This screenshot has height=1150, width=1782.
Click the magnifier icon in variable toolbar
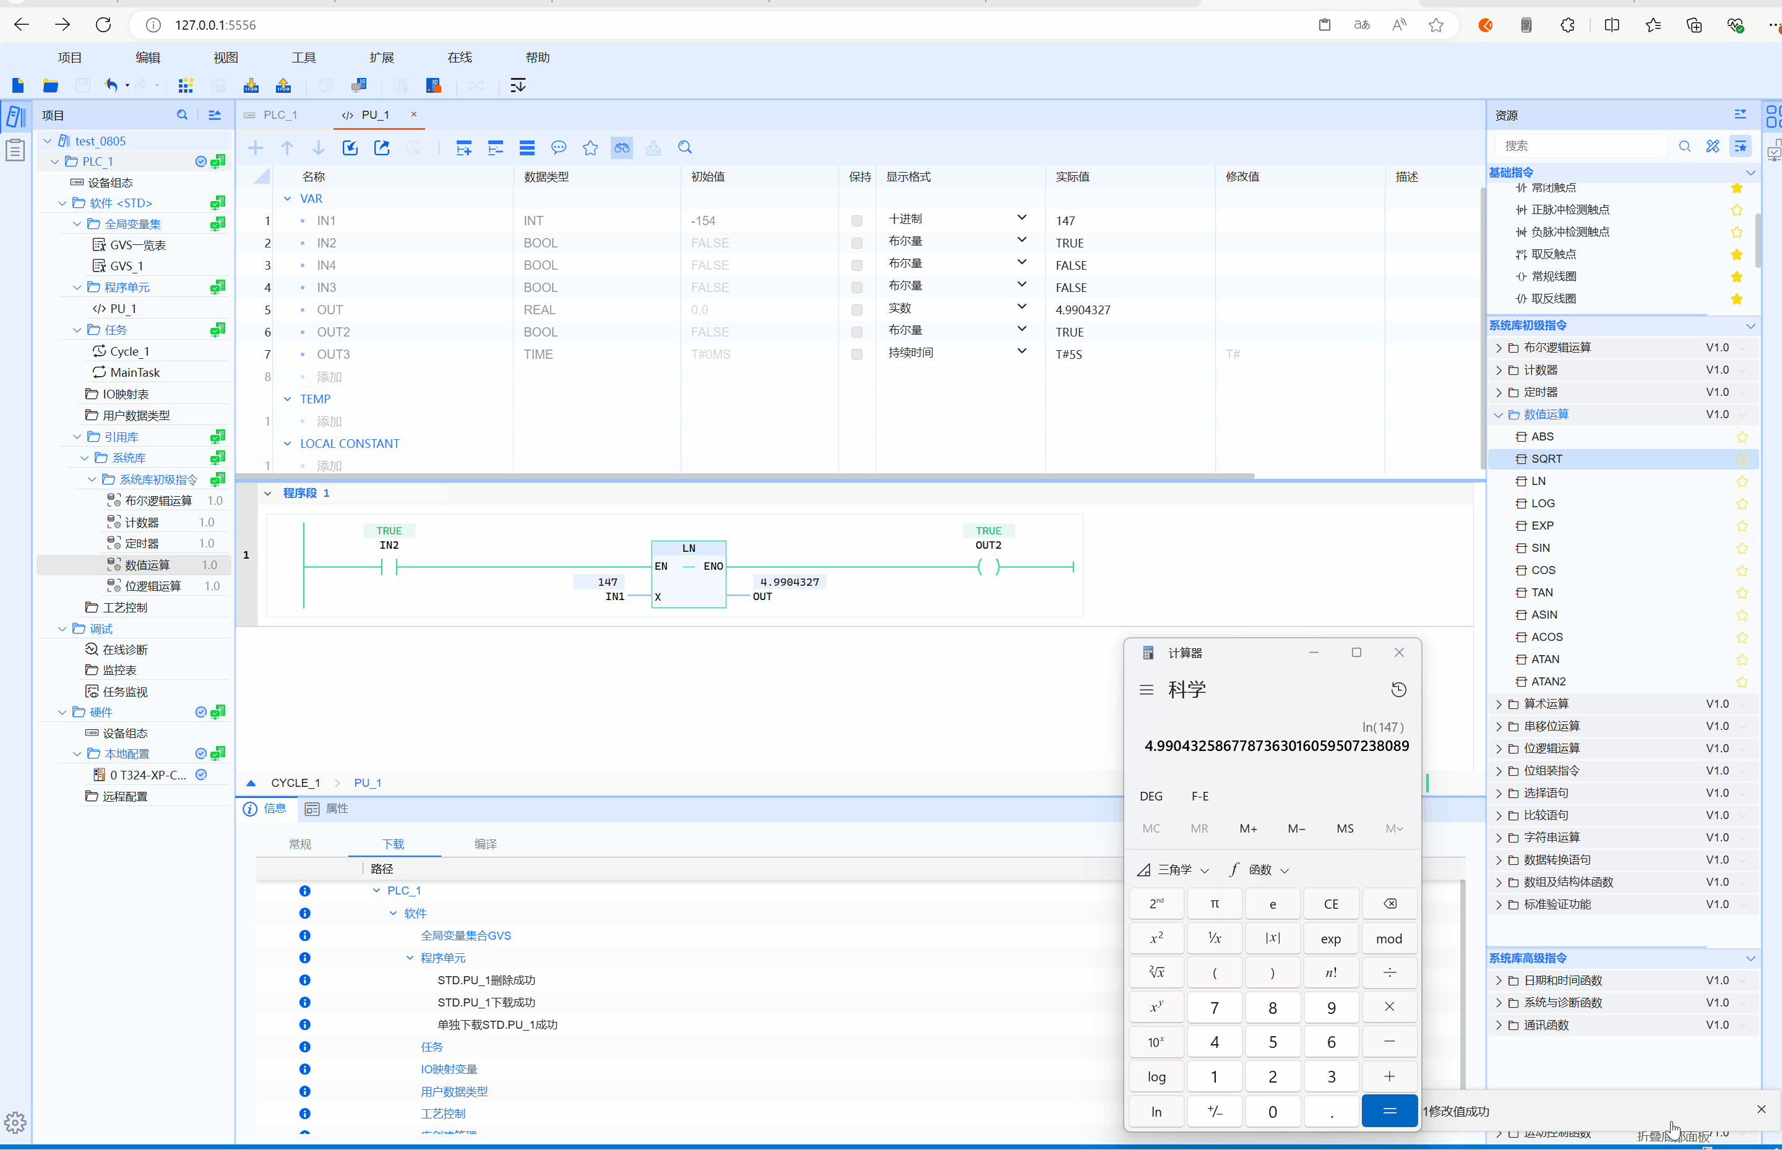pyautogui.click(x=685, y=148)
